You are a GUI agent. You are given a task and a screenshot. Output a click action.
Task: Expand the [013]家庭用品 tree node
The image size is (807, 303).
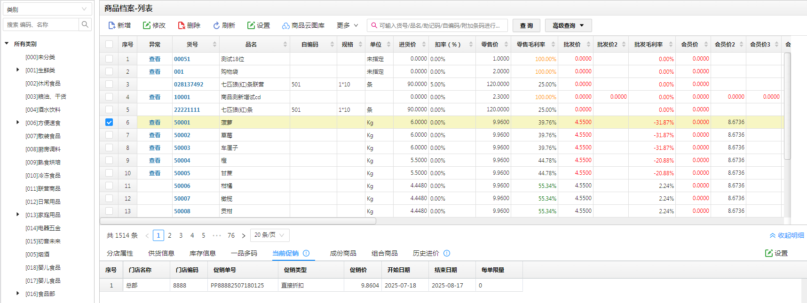(x=18, y=215)
